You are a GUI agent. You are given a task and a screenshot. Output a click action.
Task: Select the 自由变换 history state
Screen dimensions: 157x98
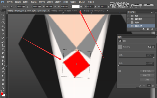[x=141, y=26]
